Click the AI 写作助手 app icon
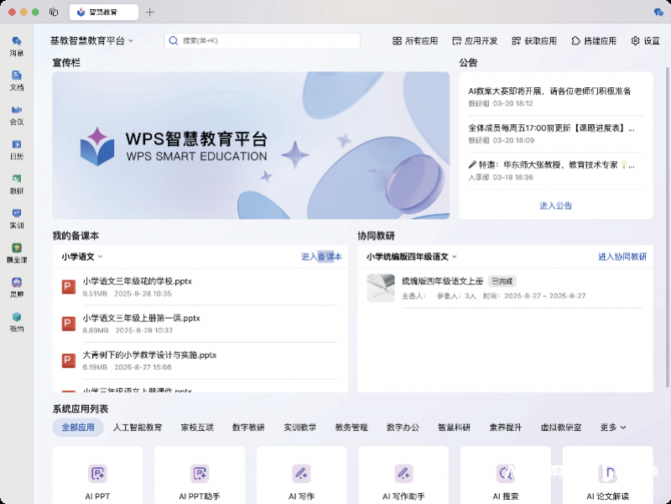The width and height of the screenshot is (671, 504). click(x=403, y=473)
